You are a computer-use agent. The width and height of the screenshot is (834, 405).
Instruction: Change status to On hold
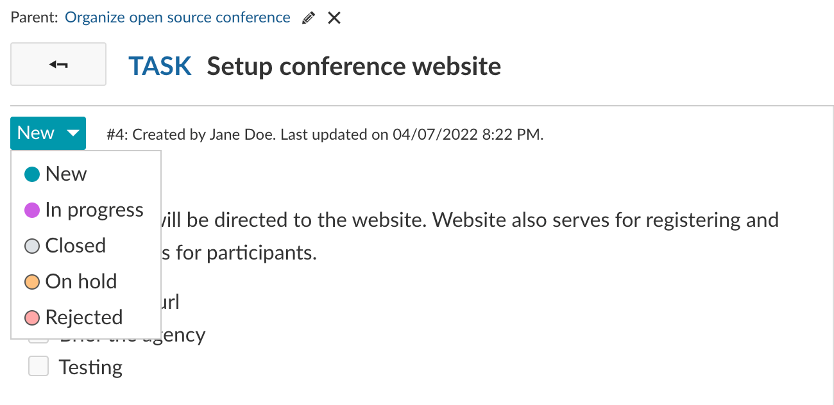click(81, 281)
